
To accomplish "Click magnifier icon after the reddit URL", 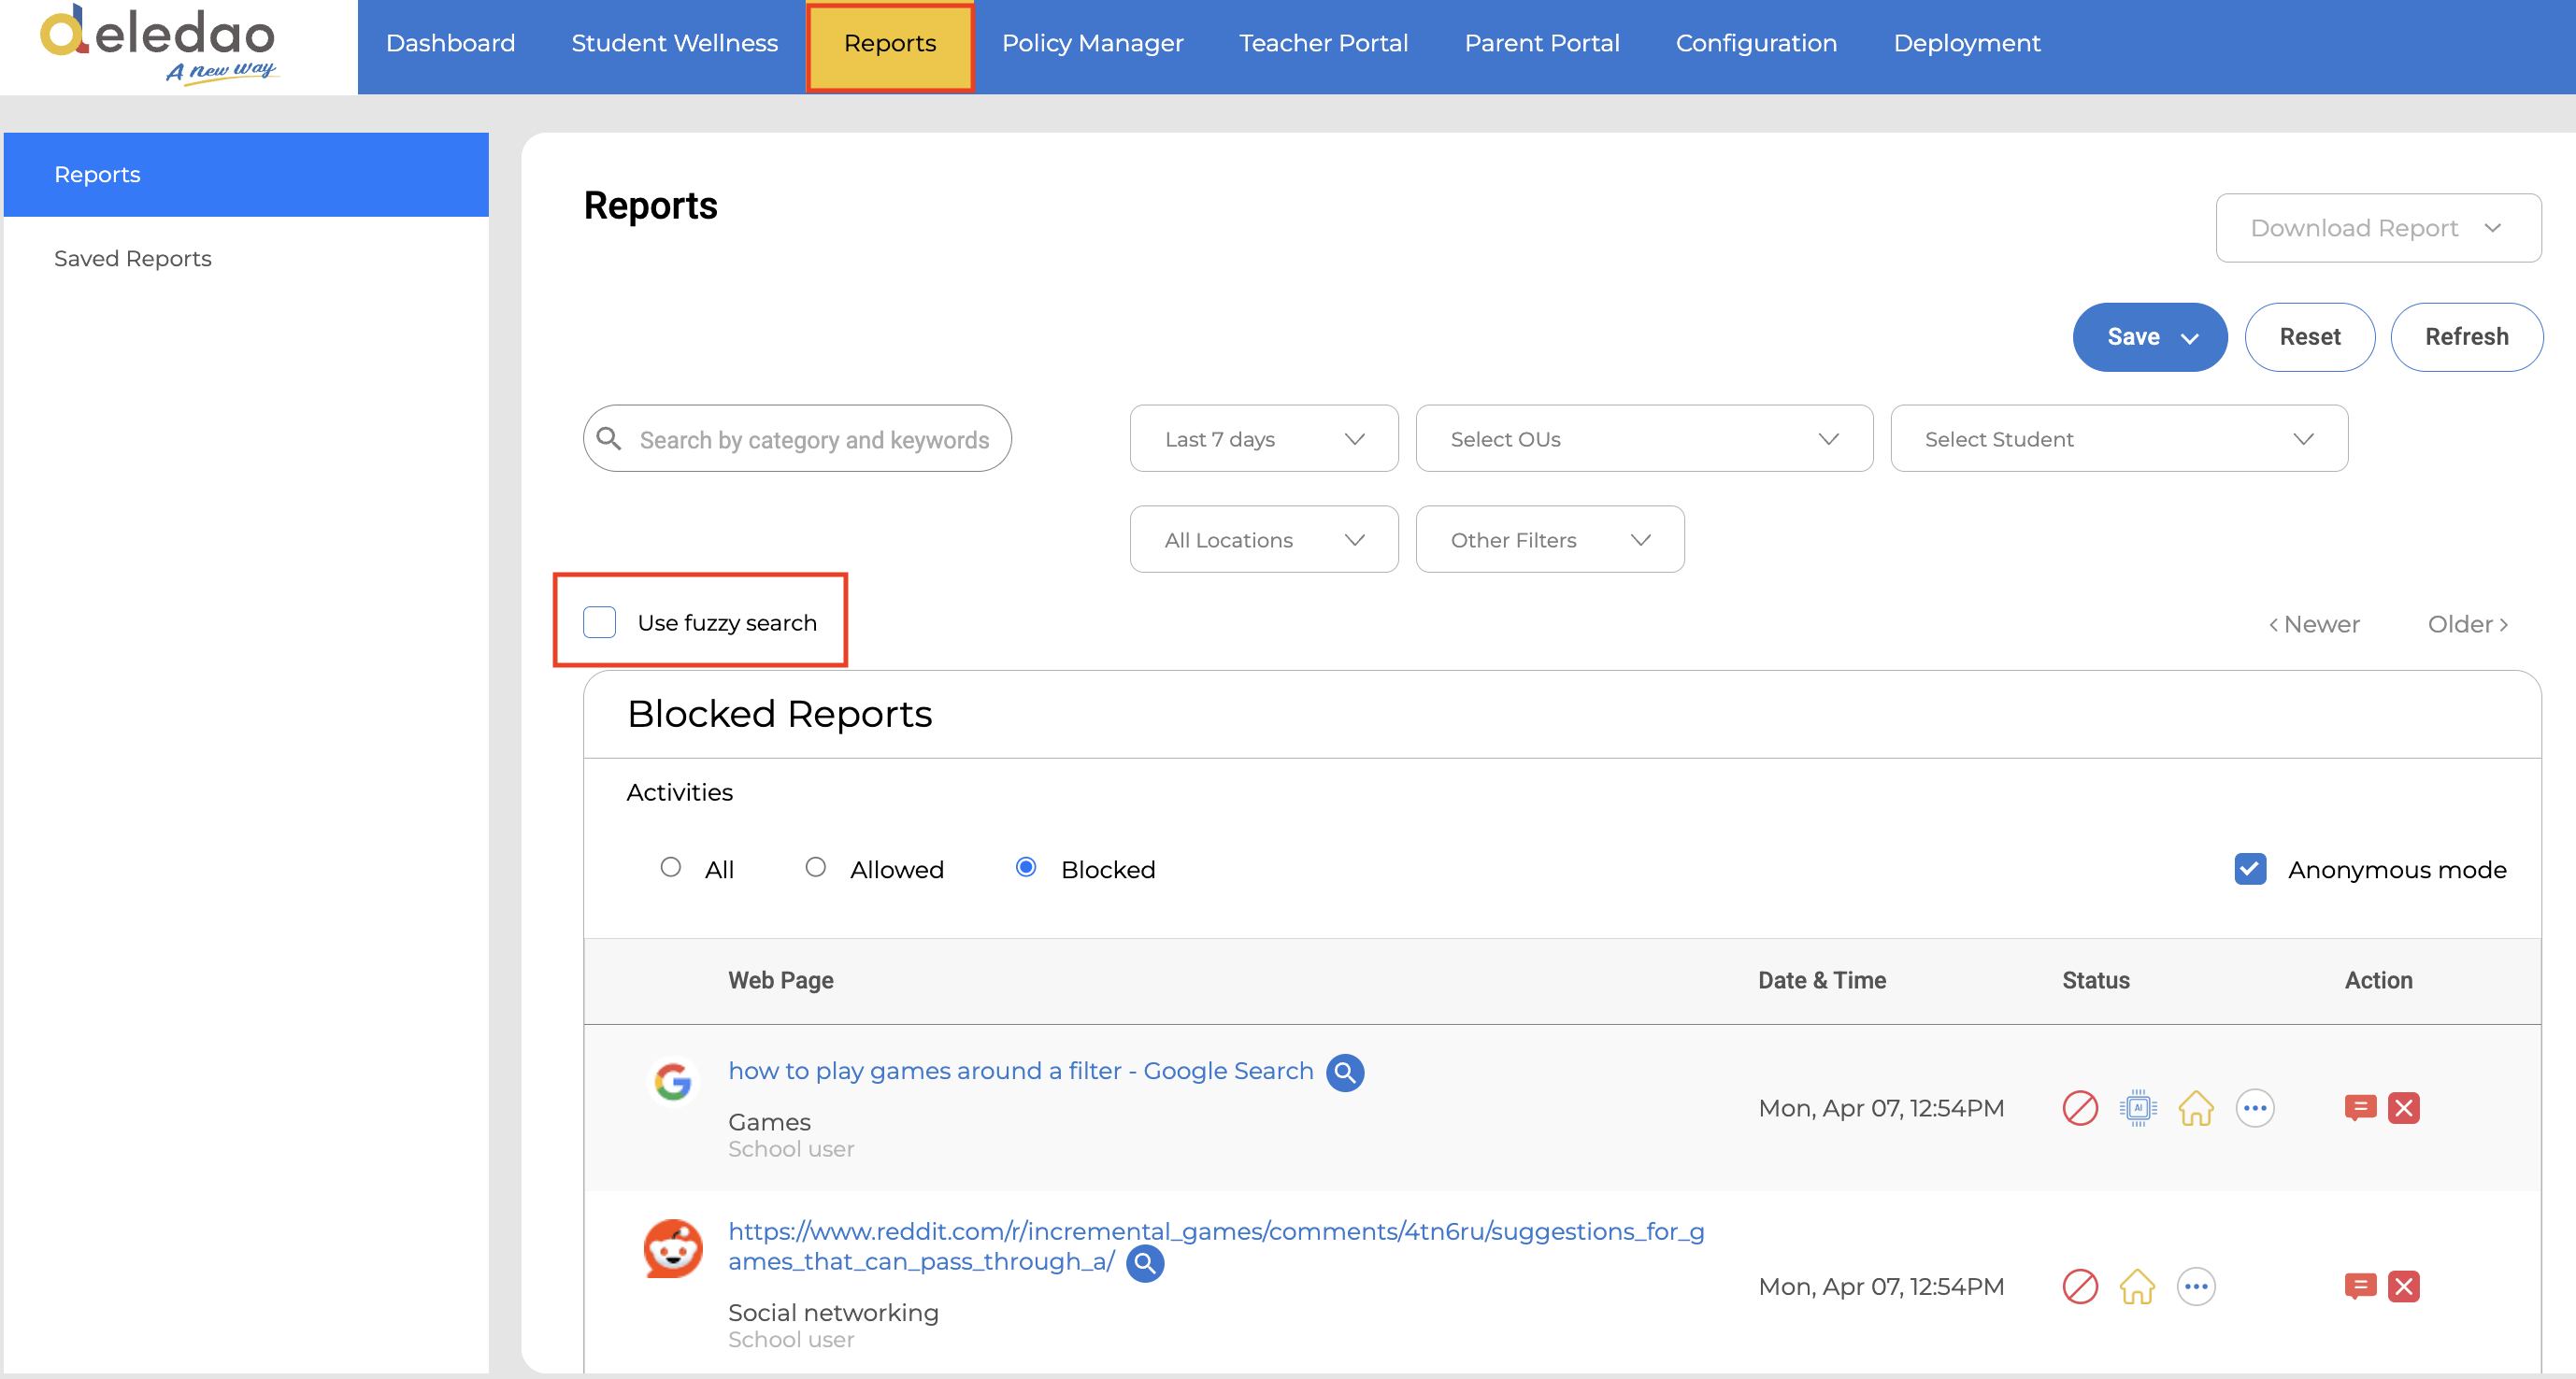I will 1145,1262.
